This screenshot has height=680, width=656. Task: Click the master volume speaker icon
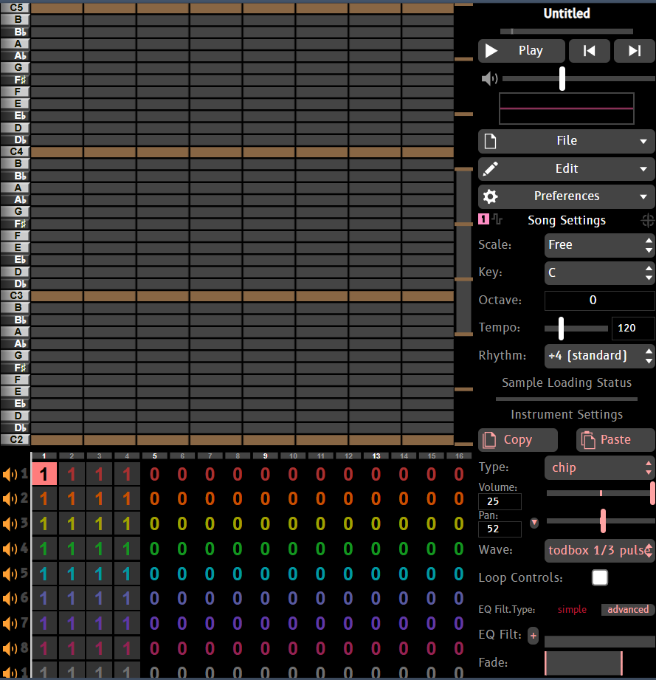tap(490, 78)
